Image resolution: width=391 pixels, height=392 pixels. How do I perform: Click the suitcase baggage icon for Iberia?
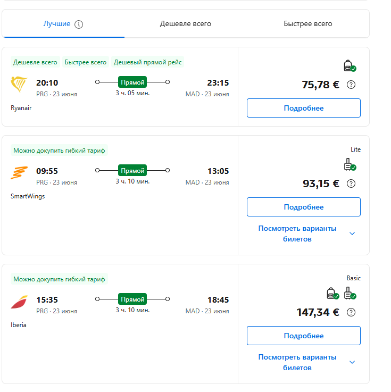click(x=349, y=294)
